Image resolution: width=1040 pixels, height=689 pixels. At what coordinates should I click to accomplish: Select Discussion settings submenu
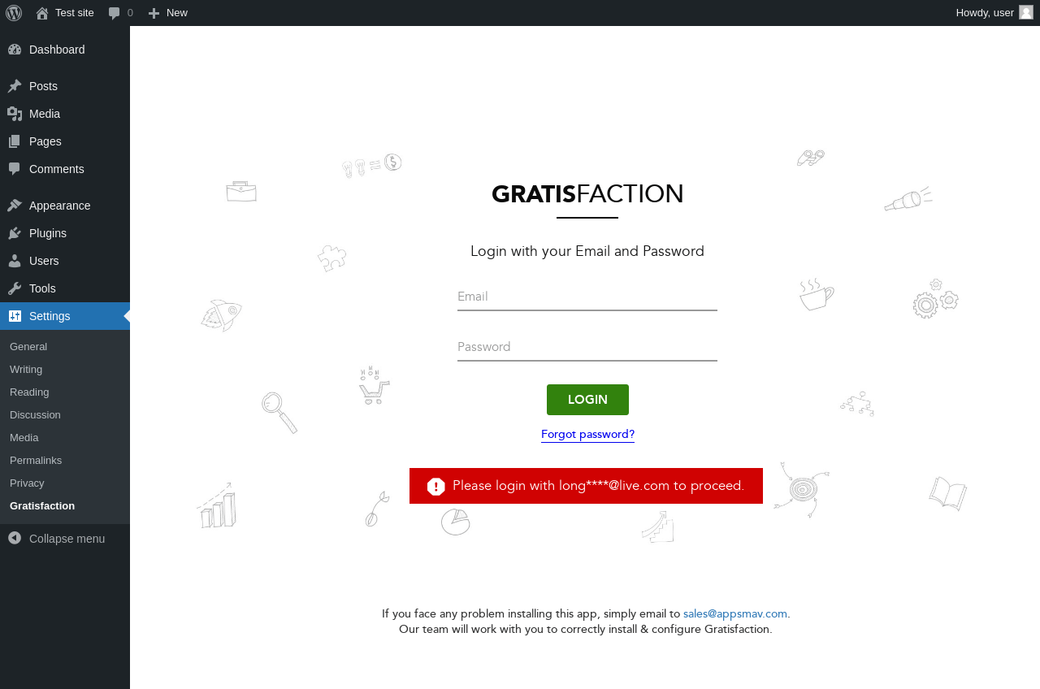[x=65, y=415]
